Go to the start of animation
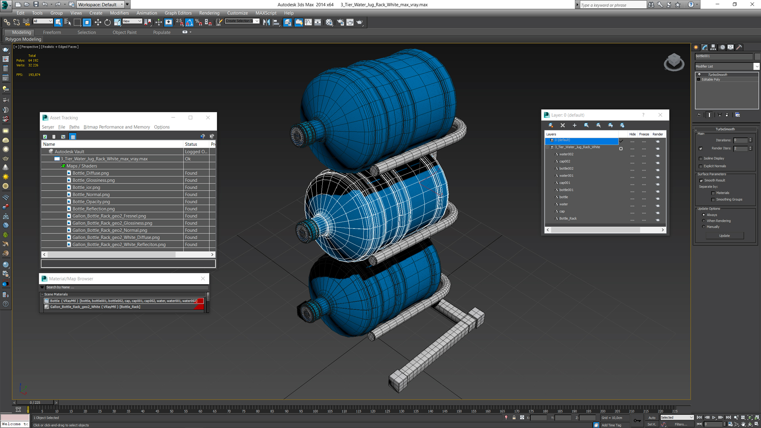This screenshot has height=428, width=761. [699, 417]
